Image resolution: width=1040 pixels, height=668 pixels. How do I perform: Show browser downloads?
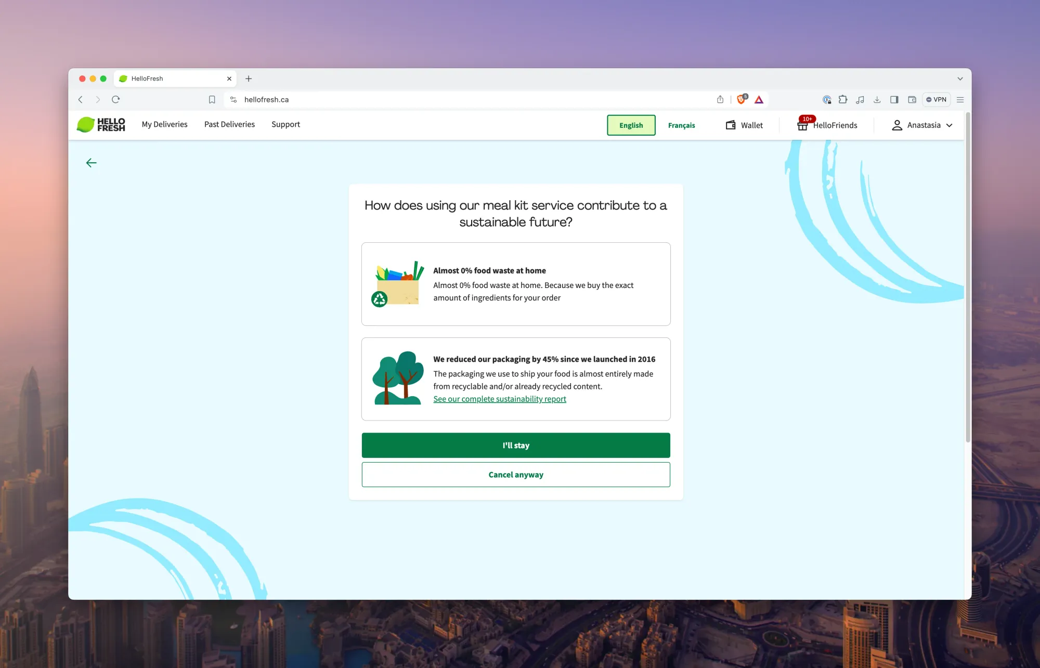point(877,99)
